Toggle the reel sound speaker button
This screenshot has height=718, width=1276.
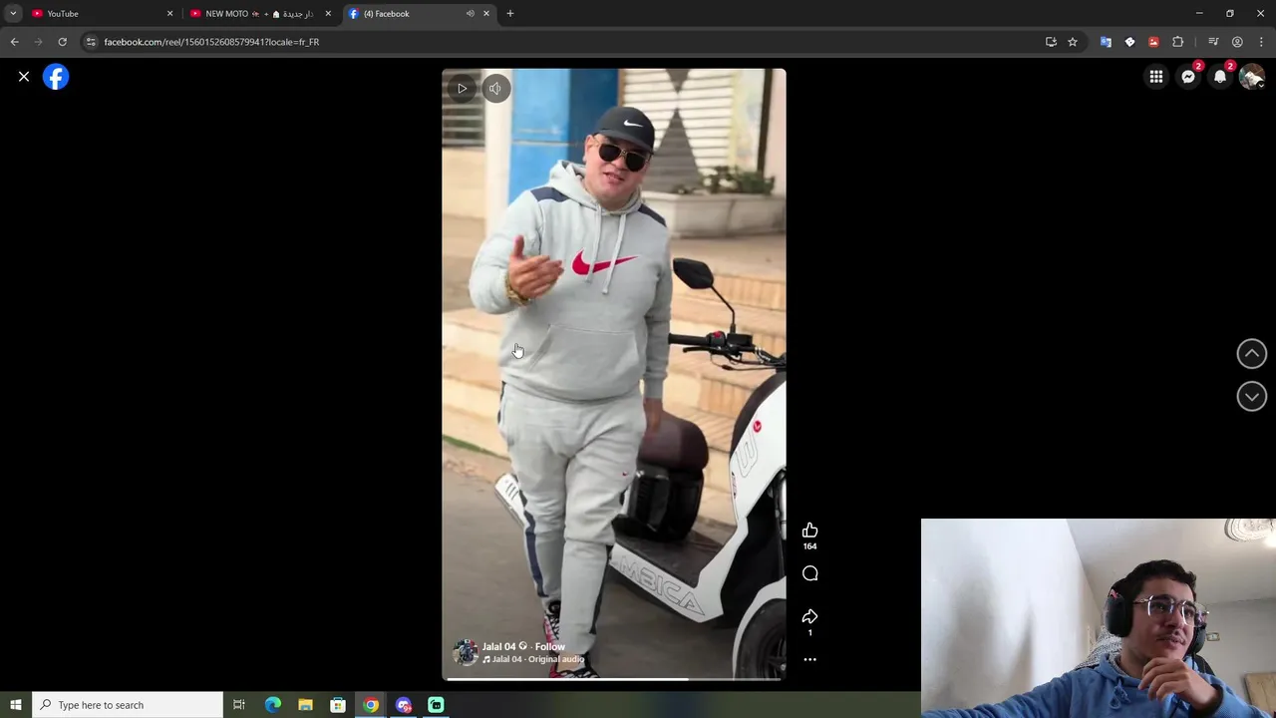495,89
